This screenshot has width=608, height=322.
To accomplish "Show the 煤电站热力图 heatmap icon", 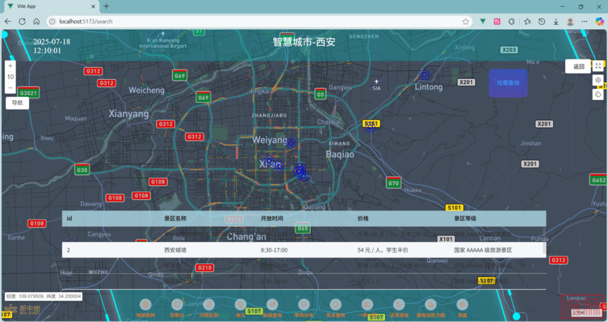I will (x=431, y=304).
